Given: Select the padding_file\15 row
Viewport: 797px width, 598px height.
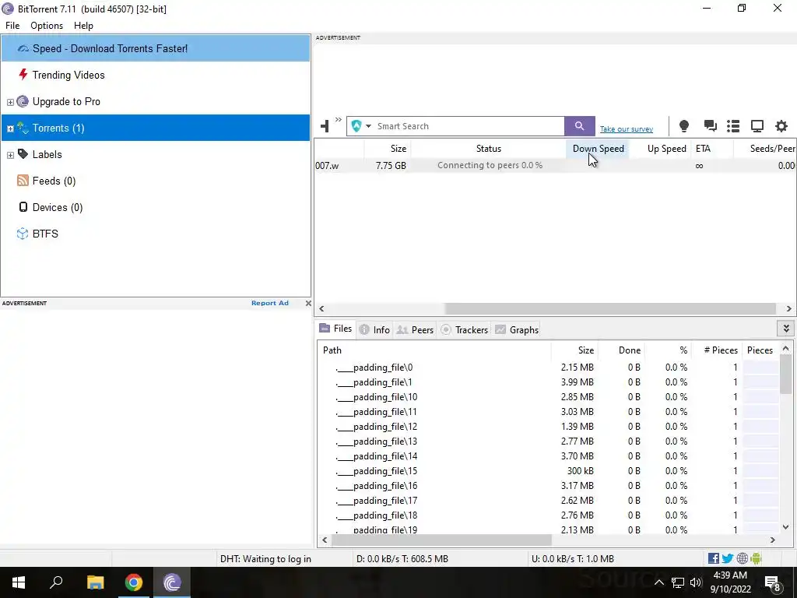Looking at the screenshot, I should pyautogui.click(x=547, y=471).
